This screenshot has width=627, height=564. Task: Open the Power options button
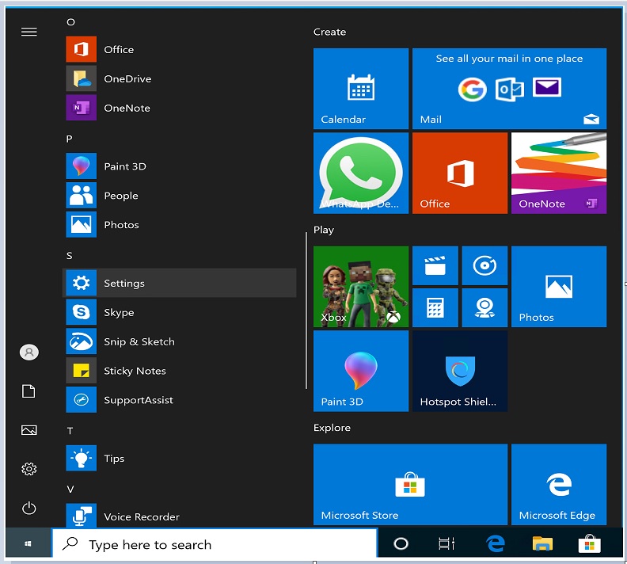(28, 509)
